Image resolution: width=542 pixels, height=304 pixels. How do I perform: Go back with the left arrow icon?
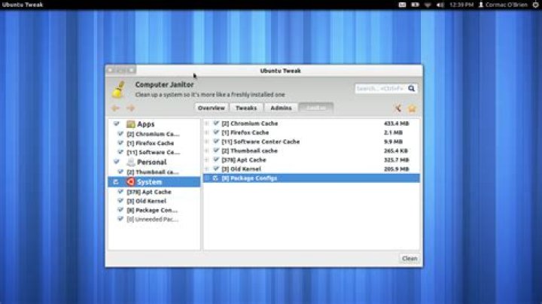[115, 108]
